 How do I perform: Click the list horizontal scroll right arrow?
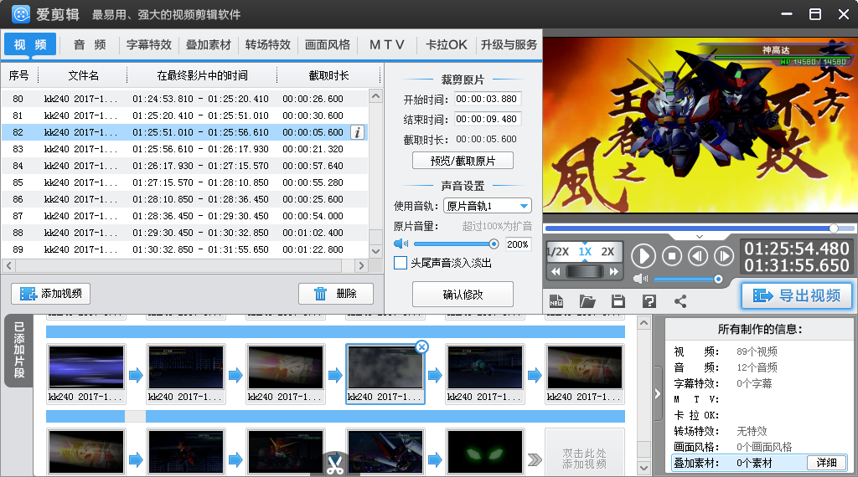[x=360, y=265]
